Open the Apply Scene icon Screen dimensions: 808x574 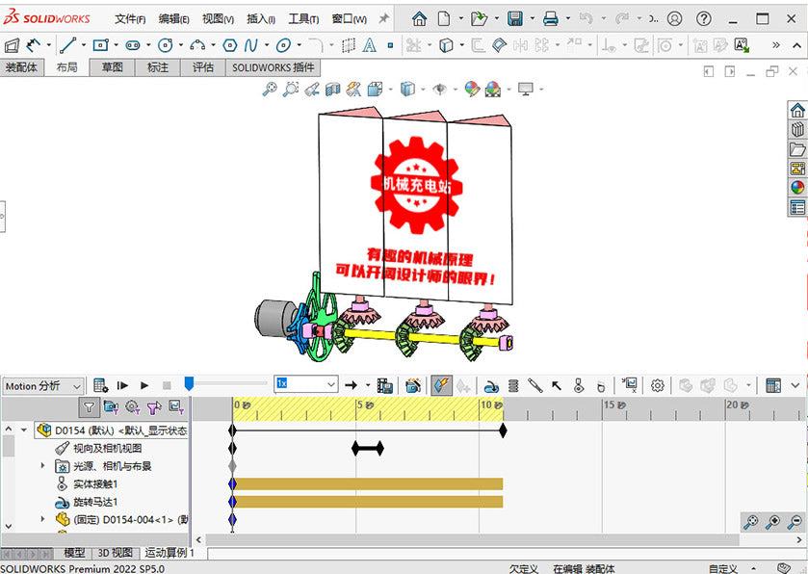coord(493,90)
